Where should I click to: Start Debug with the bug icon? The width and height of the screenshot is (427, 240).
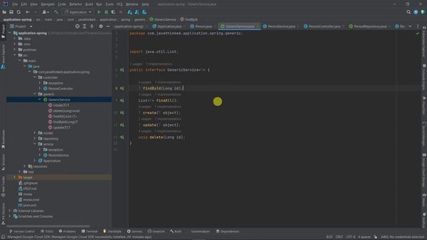(x=106, y=12)
